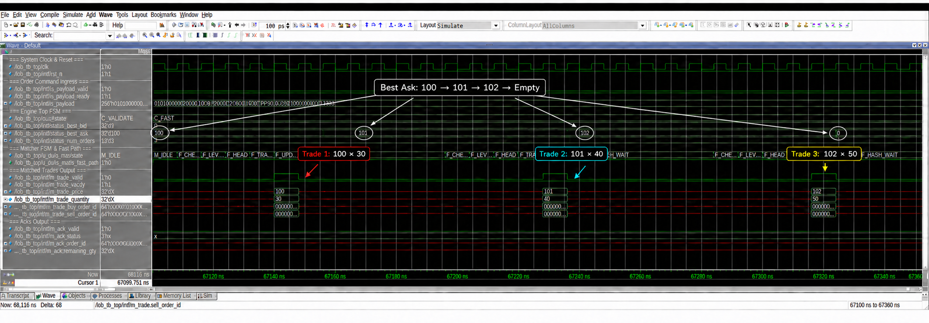The image size is (929, 323).
Task: Expand the m_trade_quantity signal
Action: pyautogui.click(x=5, y=199)
